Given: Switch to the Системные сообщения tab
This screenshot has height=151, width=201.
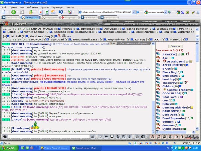Looking at the screenshot, I should pyautogui.click(x=134, y=44).
